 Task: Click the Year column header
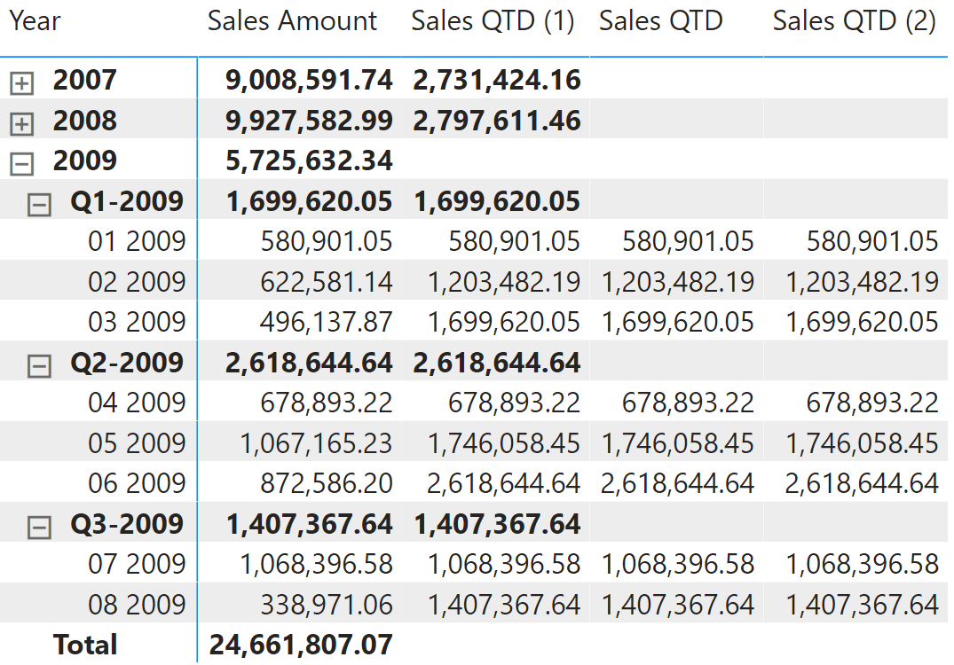(35, 21)
